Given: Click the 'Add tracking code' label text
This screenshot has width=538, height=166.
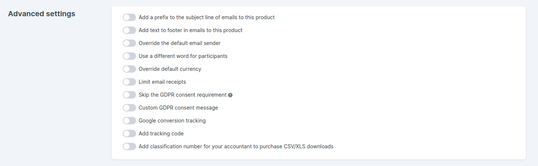Looking at the screenshot, I should pos(161,134).
